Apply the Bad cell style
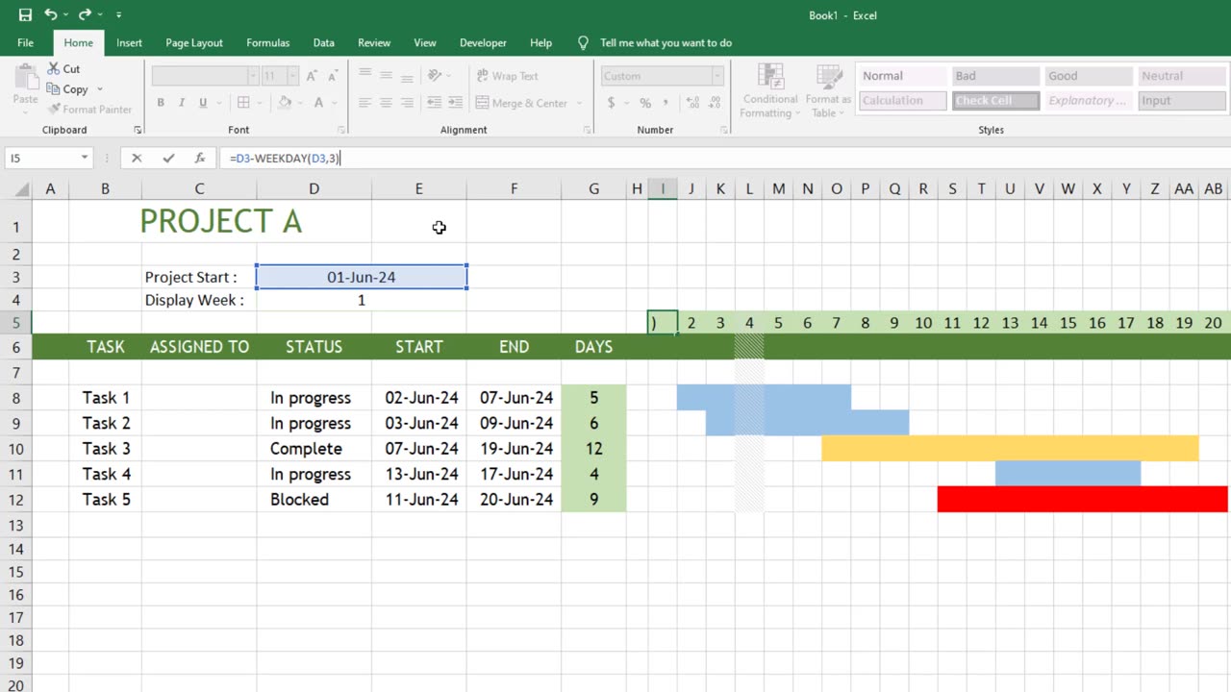 pyautogui.click(x=995, y=76)
